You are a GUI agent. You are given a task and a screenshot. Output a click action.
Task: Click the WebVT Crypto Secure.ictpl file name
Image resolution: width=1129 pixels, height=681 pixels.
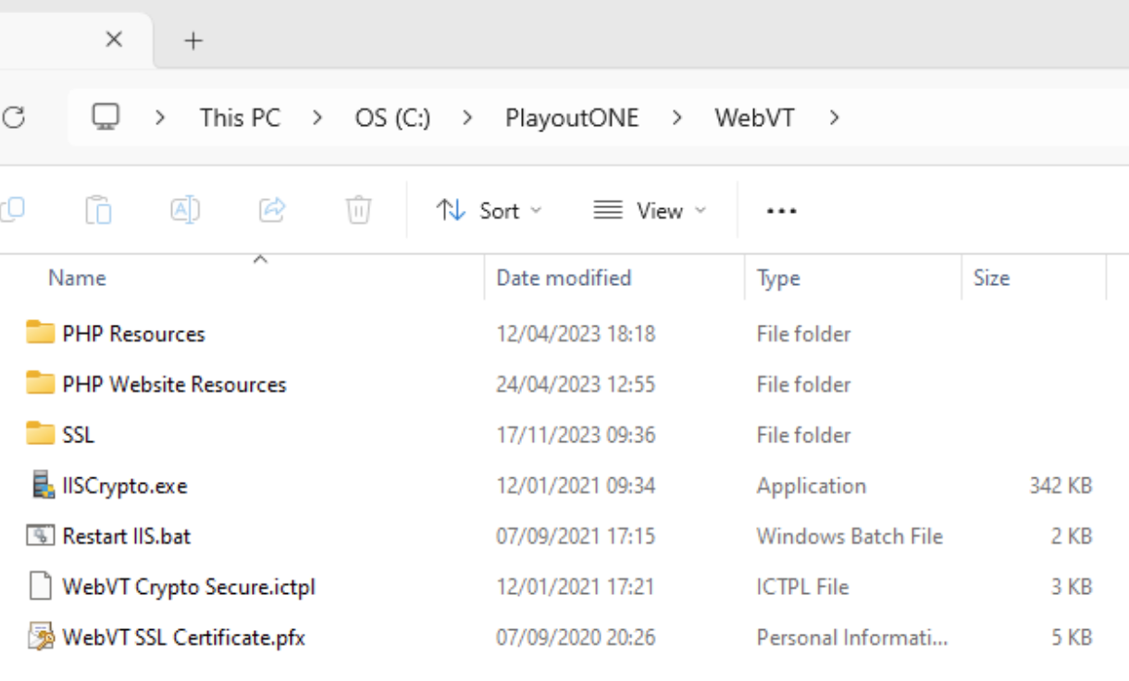point(189,587)
